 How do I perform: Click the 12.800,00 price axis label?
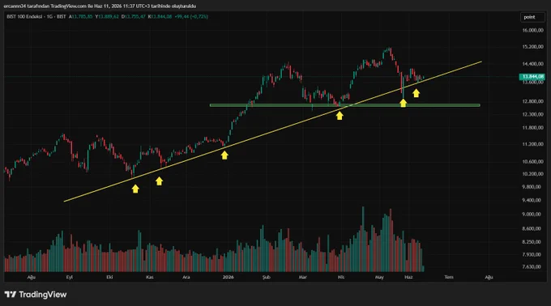[532, 101]
